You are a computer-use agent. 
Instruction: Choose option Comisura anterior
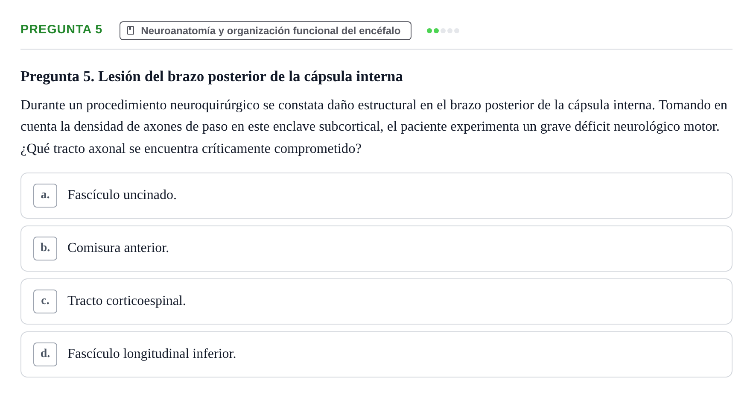118,248
